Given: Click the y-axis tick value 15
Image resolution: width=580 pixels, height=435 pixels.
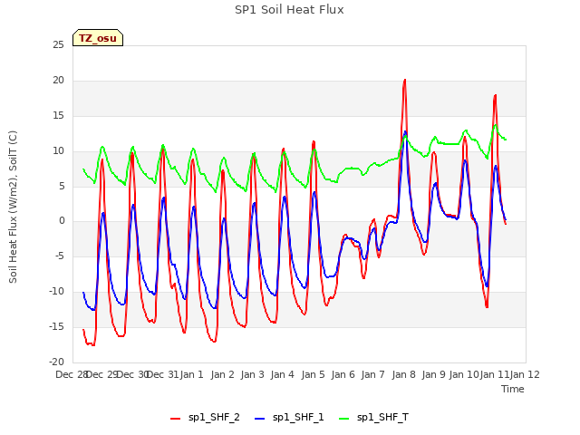Looking at the screenshot, I should click(58, 116).
